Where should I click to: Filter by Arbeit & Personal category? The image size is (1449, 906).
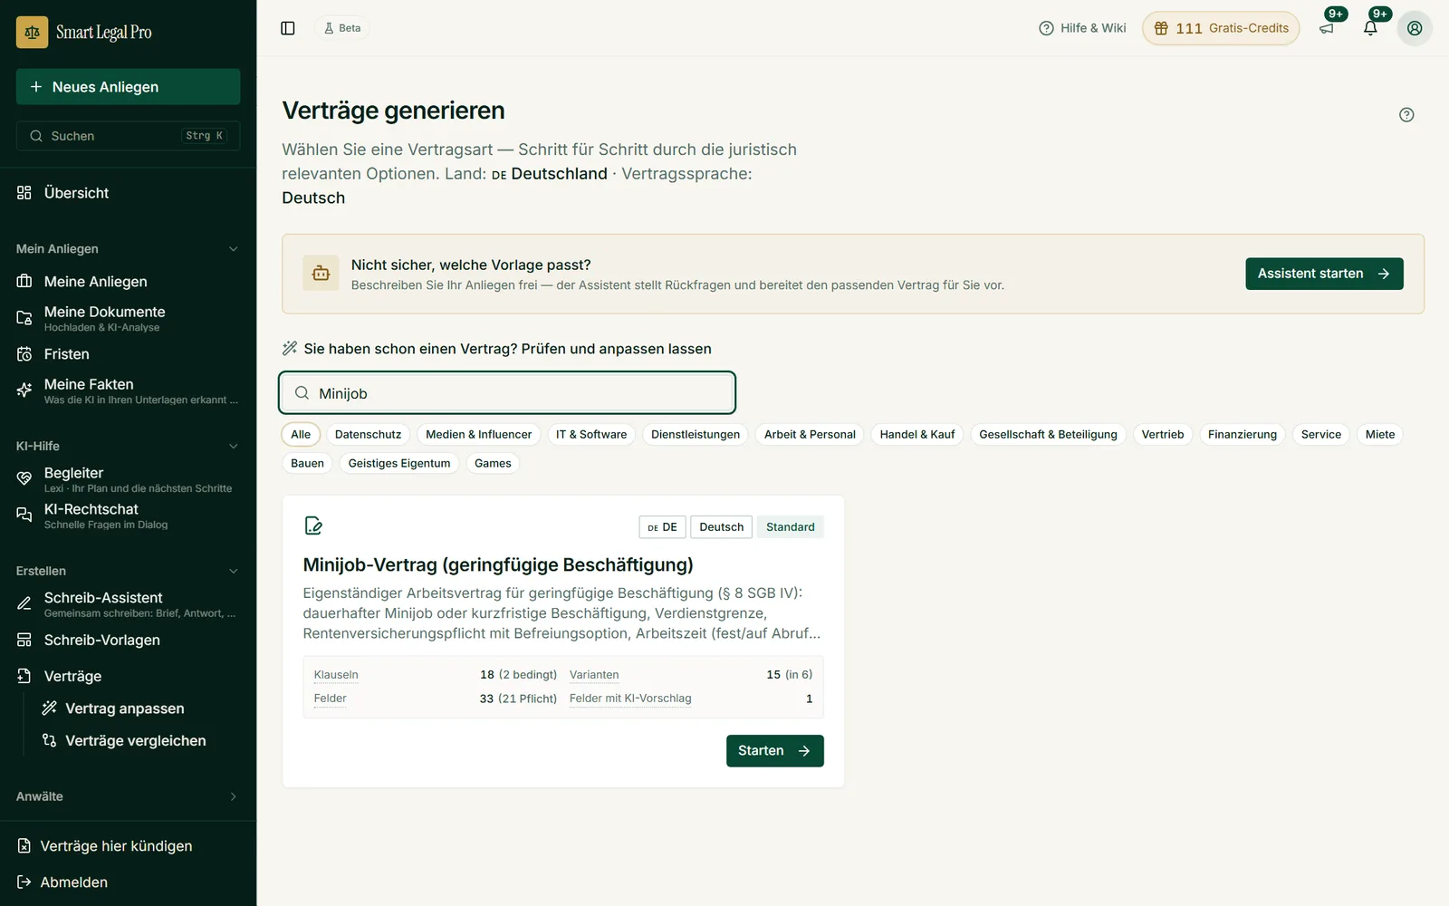click(x=810, y=435)
